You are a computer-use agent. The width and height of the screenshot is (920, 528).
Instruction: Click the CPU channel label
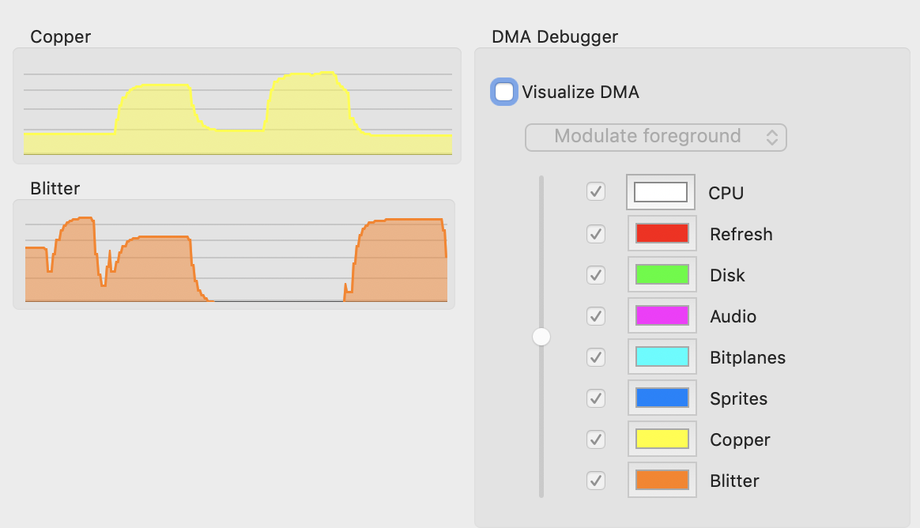tap(726, 193)
